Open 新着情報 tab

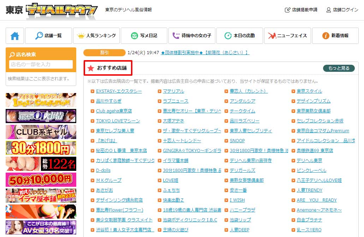click(335, 36)
